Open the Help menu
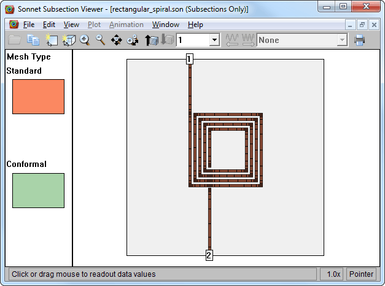Image resolution: width=385 pixels, height=286 pixels. tap(195, 25)
